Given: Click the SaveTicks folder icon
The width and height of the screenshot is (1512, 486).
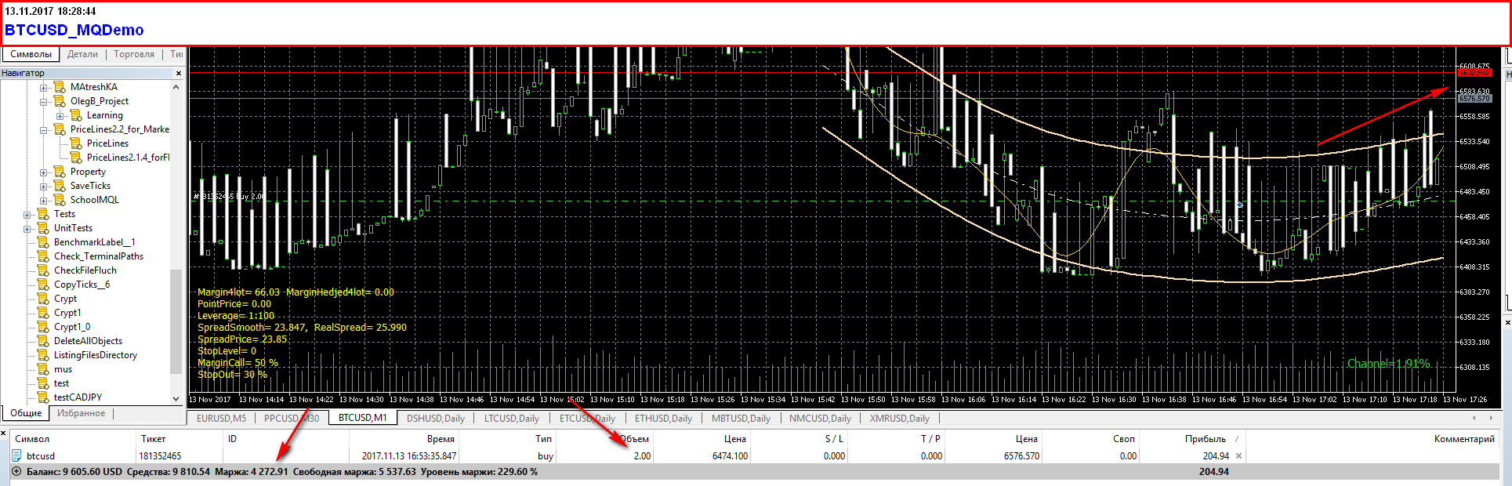Looking at the screenshot, I should 60,186.
